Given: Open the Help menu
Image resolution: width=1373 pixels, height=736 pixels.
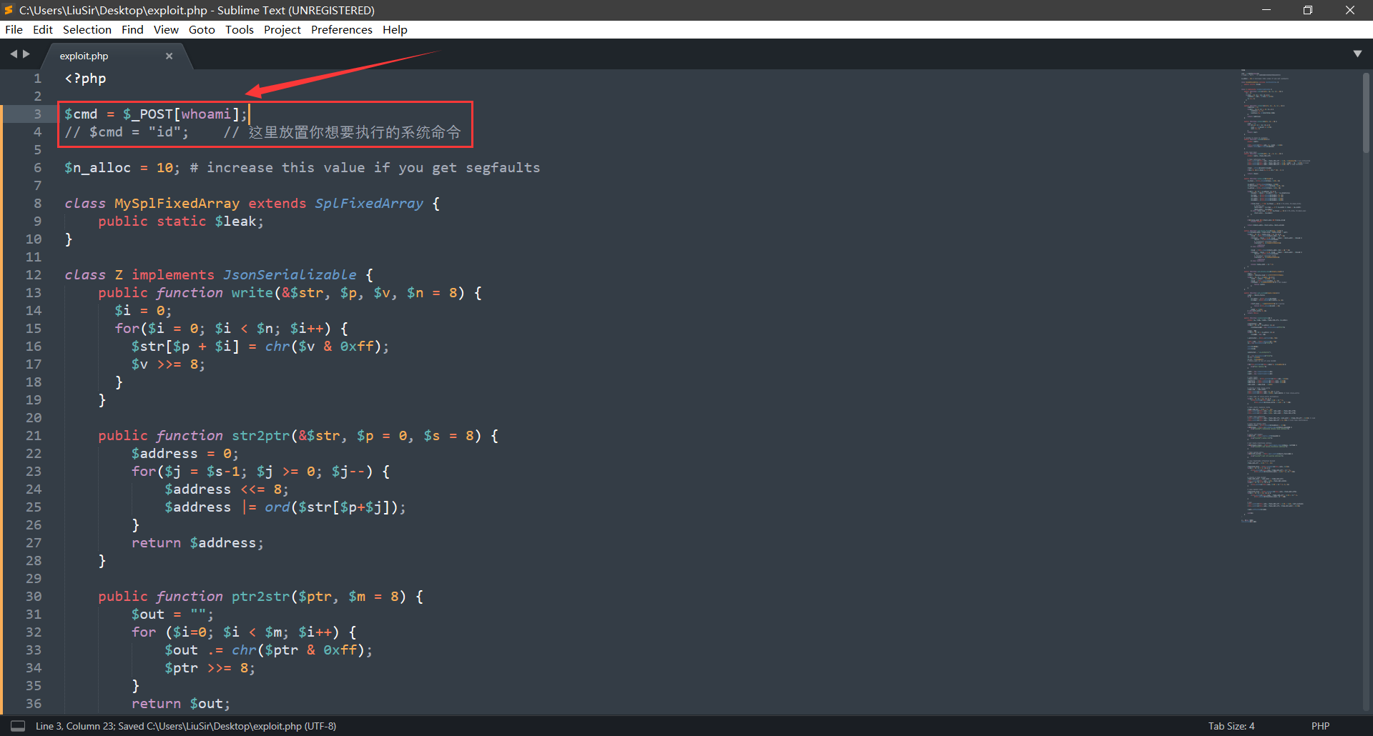Looking at the screenshot, I should click(395, 29).
